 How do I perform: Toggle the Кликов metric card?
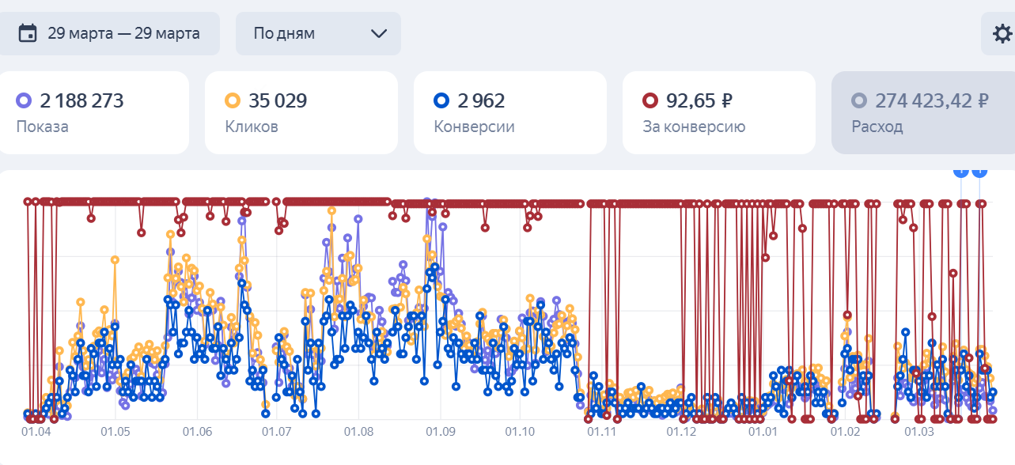tap(301, 113)
